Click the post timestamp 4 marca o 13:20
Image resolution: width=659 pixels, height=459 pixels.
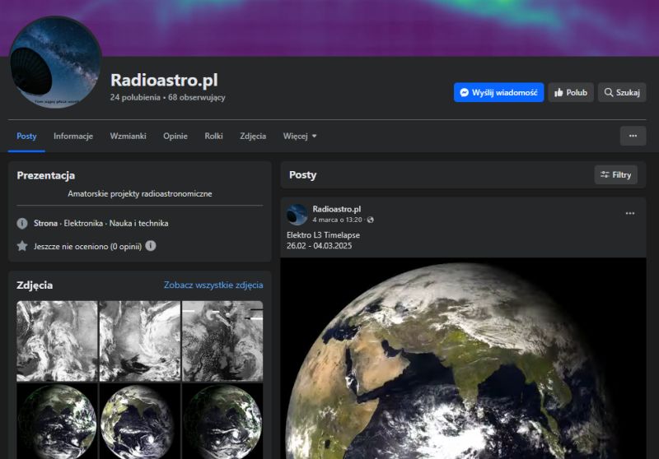pyautogui.click(x=337, y=220)
